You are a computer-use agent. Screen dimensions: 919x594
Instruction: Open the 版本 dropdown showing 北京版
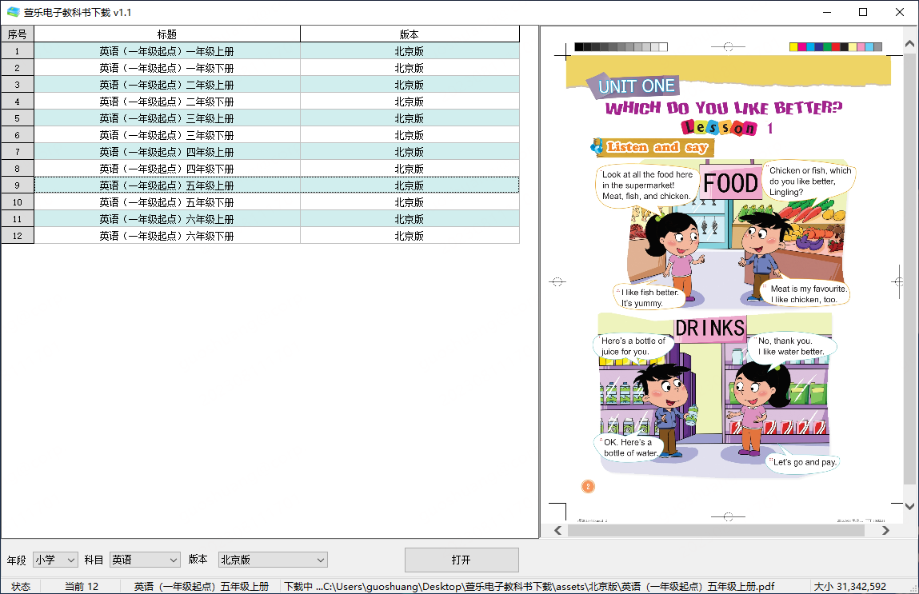point(273,560)
